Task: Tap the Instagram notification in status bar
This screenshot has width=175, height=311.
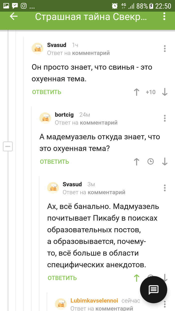Action: 24,6
